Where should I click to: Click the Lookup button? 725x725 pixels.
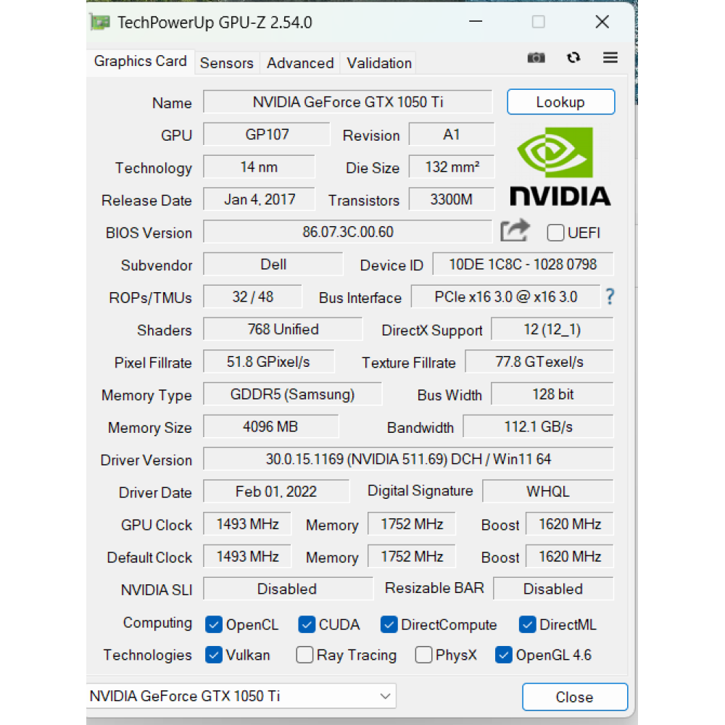[561, 101]
